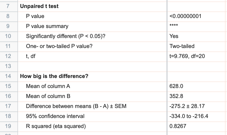This screenshot has width=227, height=135.
Task: Select the Yes significance result cell
Action: (x=174, y=36)
